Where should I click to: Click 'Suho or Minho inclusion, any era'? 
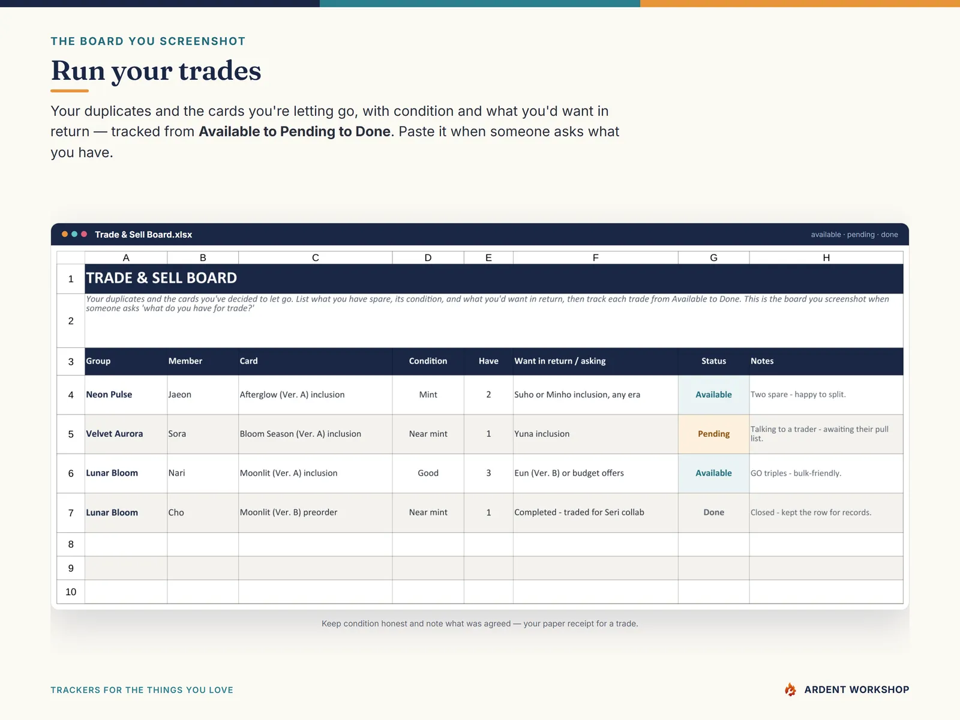click(x=596, y=395)
